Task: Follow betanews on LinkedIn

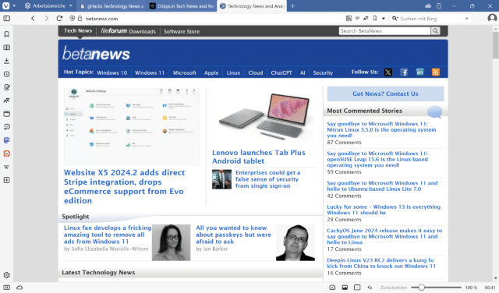Action: click(419, 72)
